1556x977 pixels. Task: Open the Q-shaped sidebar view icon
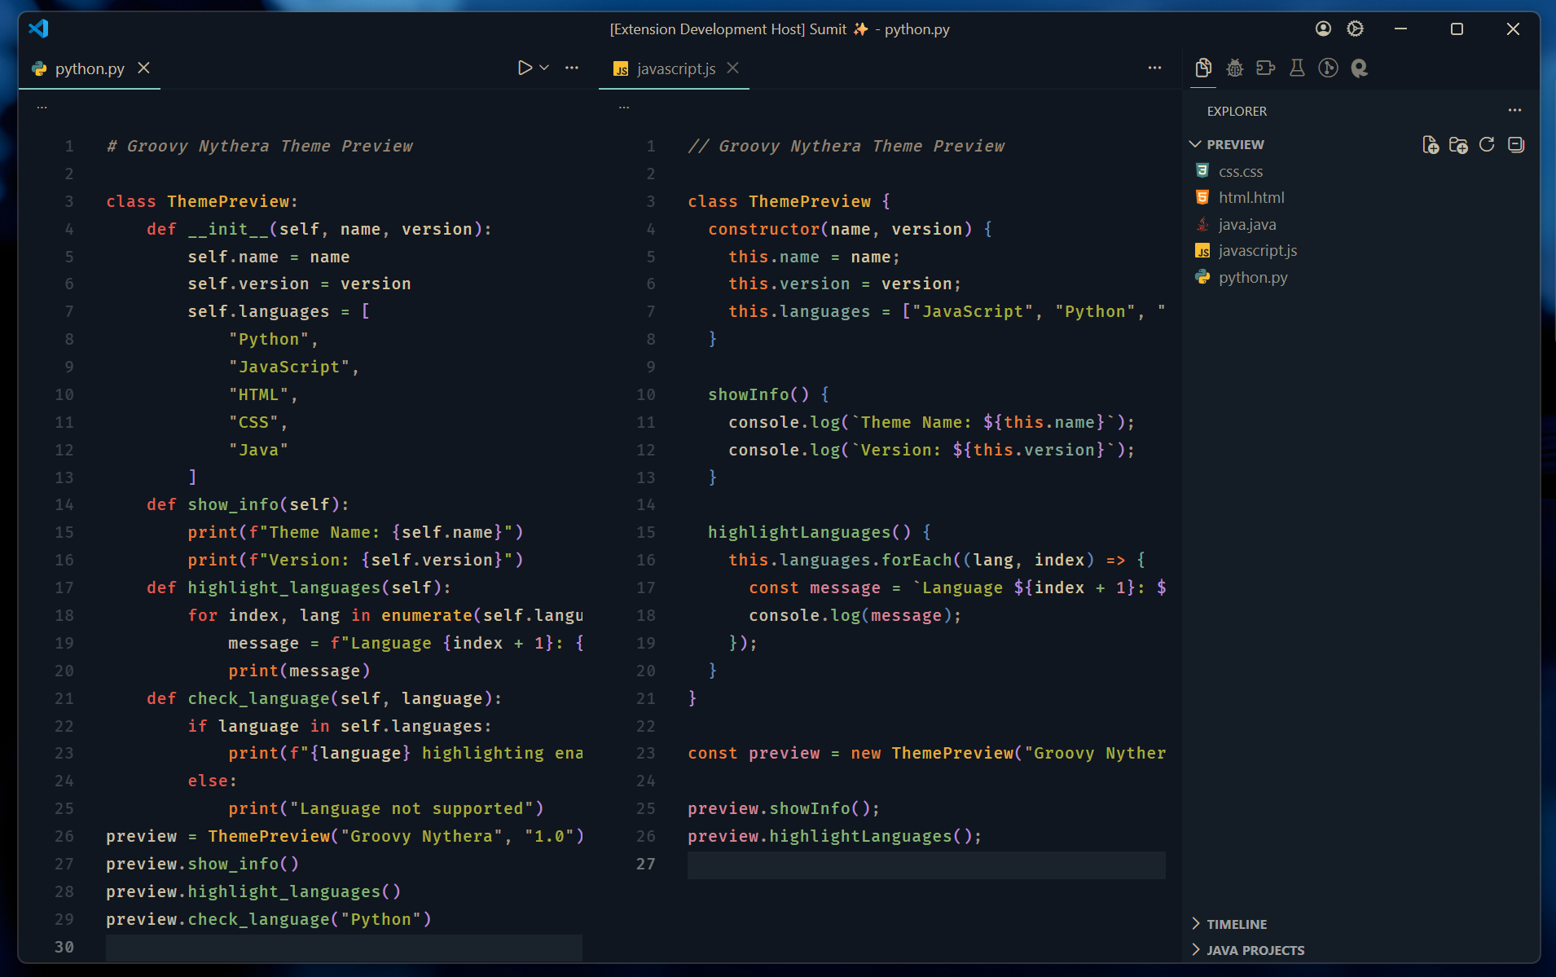[x=1359, y=68]
